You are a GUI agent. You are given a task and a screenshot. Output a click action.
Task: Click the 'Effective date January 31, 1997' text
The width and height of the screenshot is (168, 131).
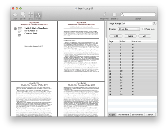pyautogui.click(x=34, y=46)
